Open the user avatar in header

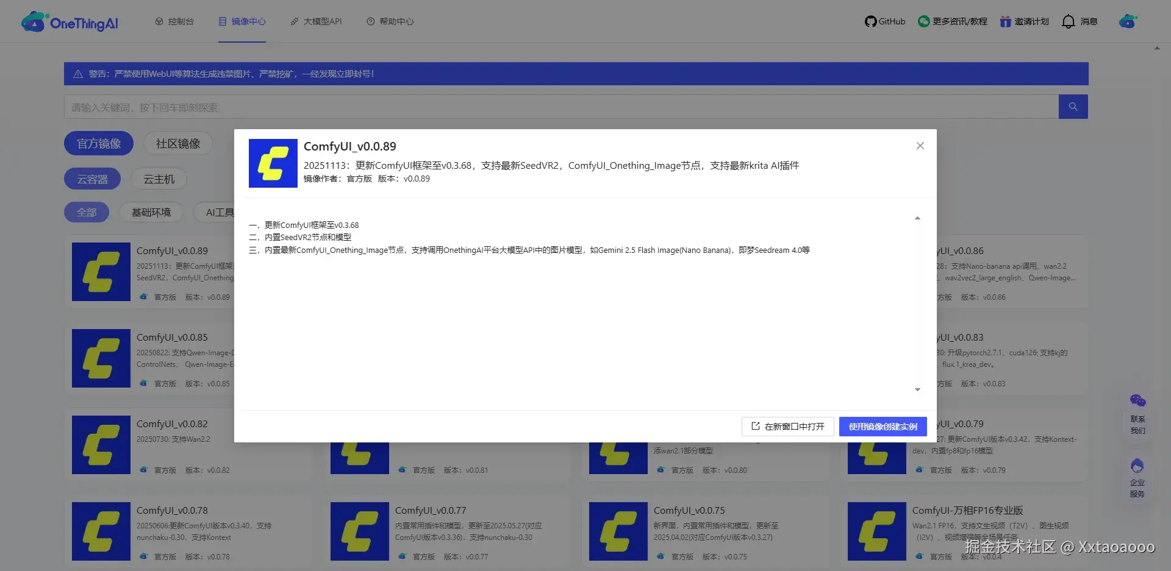(1128, 21)
